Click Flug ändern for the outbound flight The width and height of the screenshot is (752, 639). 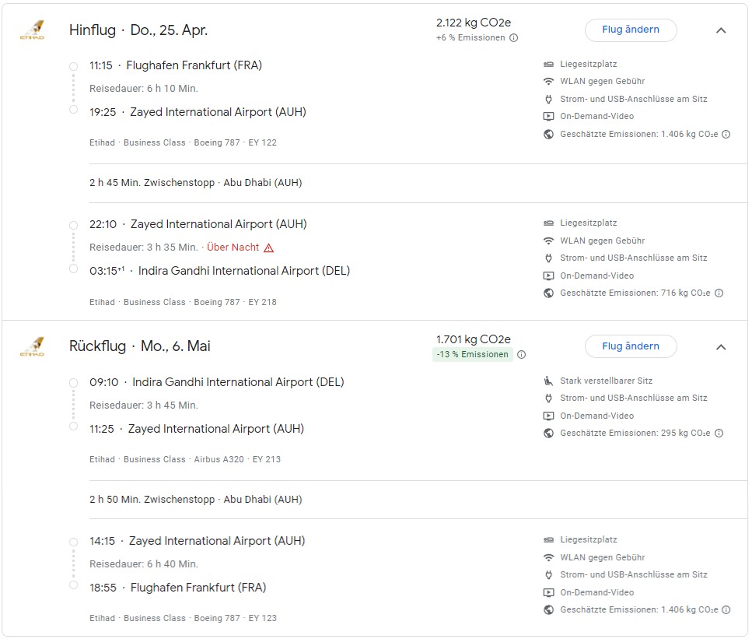tap(631, 30)
